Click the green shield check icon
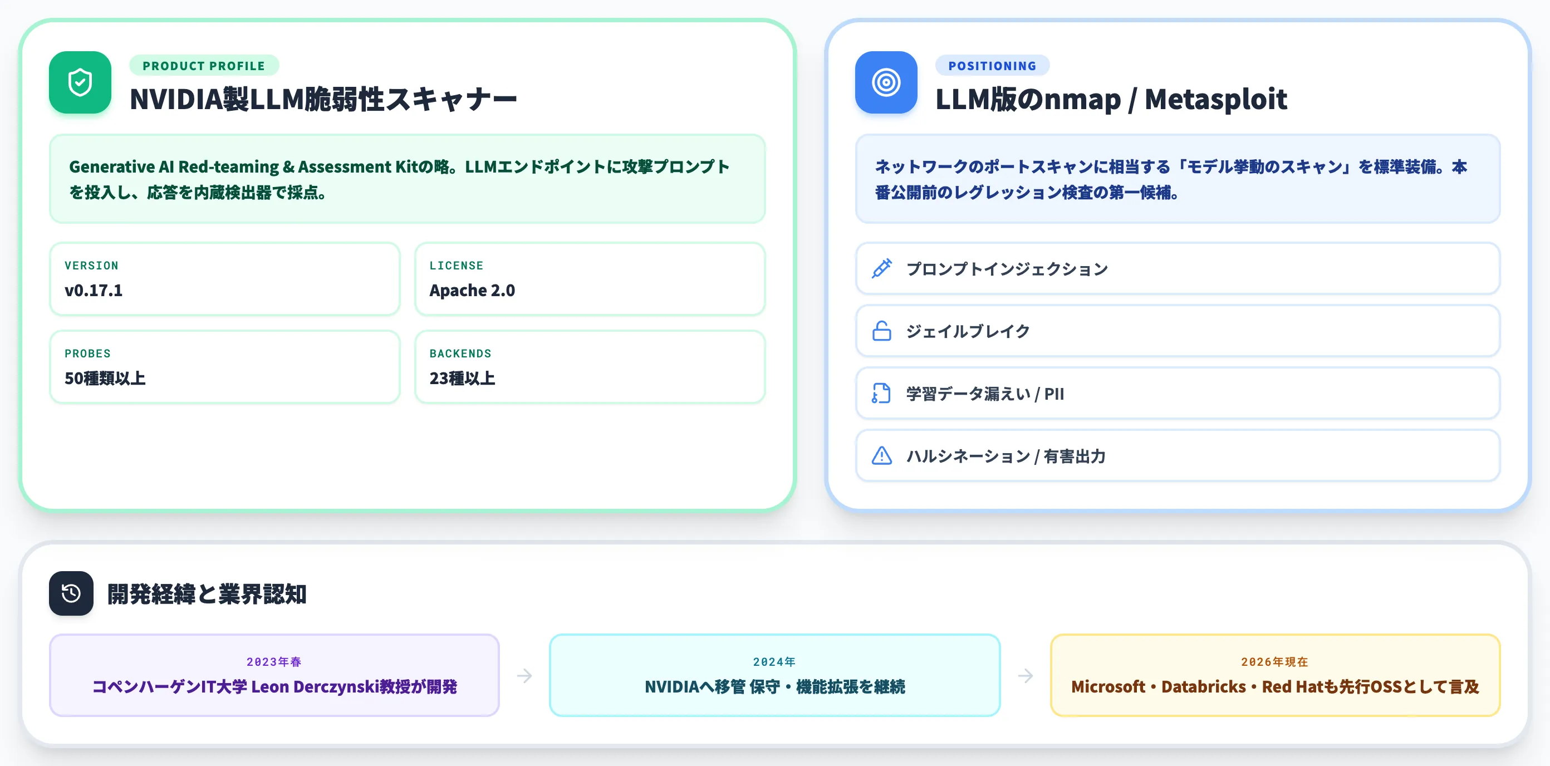Screen dimensions: 1550x766 tap(80, 82)
